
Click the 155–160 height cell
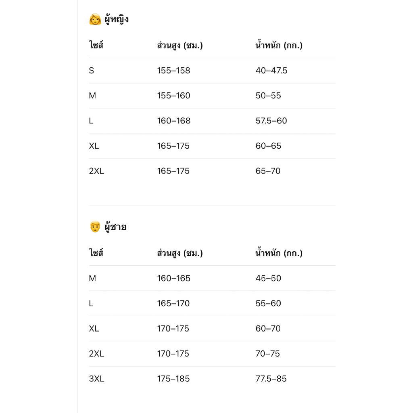(173, 96)
